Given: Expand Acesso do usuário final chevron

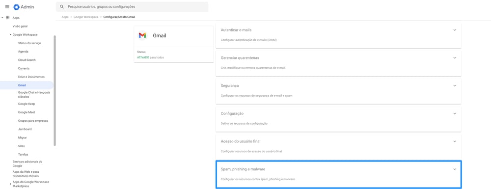Looking at the screenshot, I should [x=455, y=141].
